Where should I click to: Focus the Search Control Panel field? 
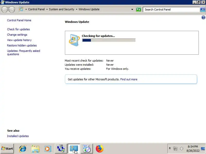pyautogui.click(x=171, y=9)
